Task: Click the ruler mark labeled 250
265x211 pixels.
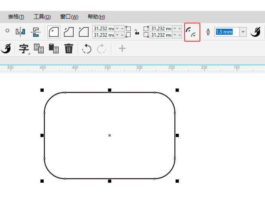Action: point(172,68)
